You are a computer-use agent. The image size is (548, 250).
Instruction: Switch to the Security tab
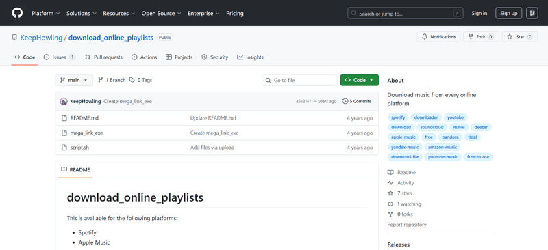point(215,57)
